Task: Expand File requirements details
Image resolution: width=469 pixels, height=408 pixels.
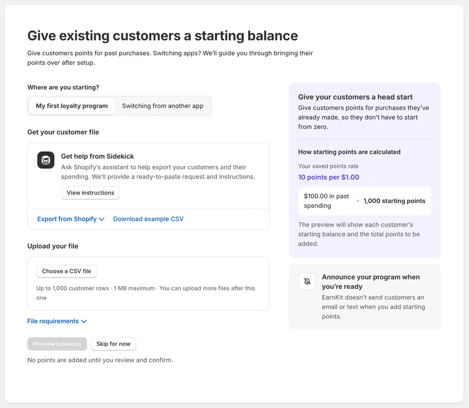Action: pyautogui.click(x=57, y=321)
